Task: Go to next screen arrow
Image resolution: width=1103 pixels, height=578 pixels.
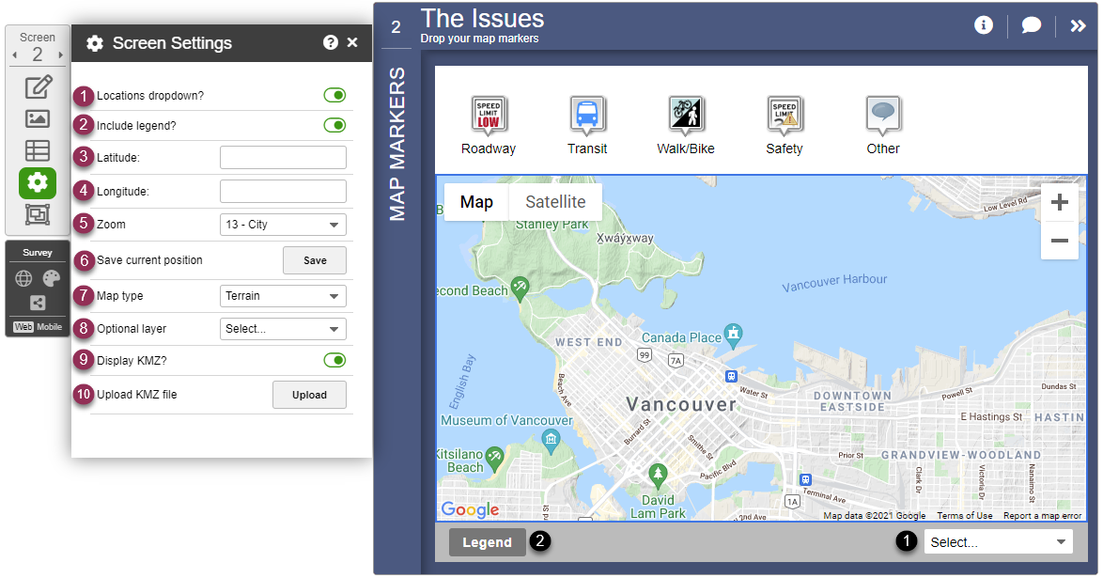Action: (x=60, y=55)
